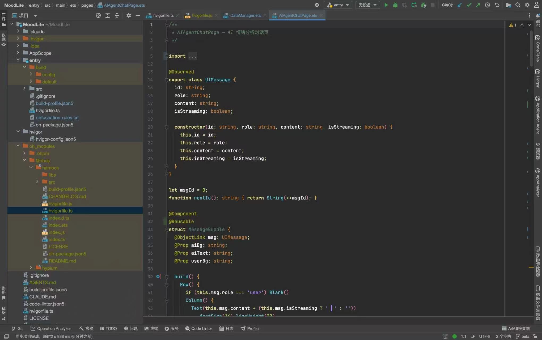Locate current file in project tree
Viewport: 542px width, 340px height.
click(98, 15)
